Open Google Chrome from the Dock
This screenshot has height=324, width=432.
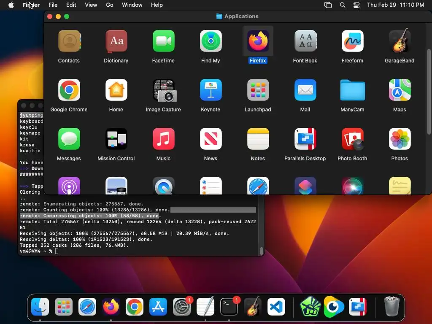point(135,307)
